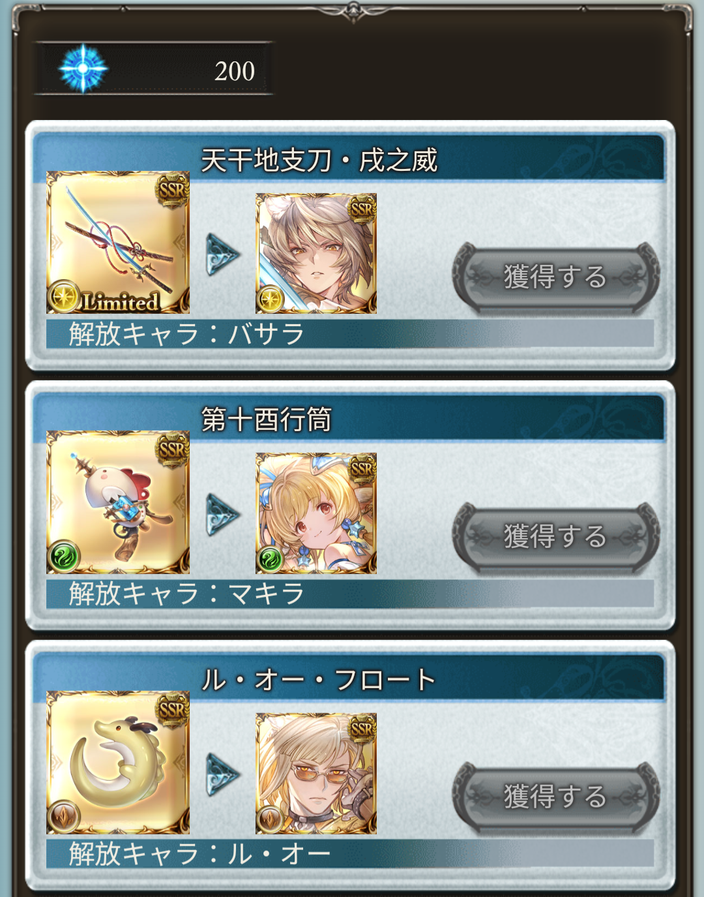
Task: Select the バサラ character portrait
Action: click(316, 253)
